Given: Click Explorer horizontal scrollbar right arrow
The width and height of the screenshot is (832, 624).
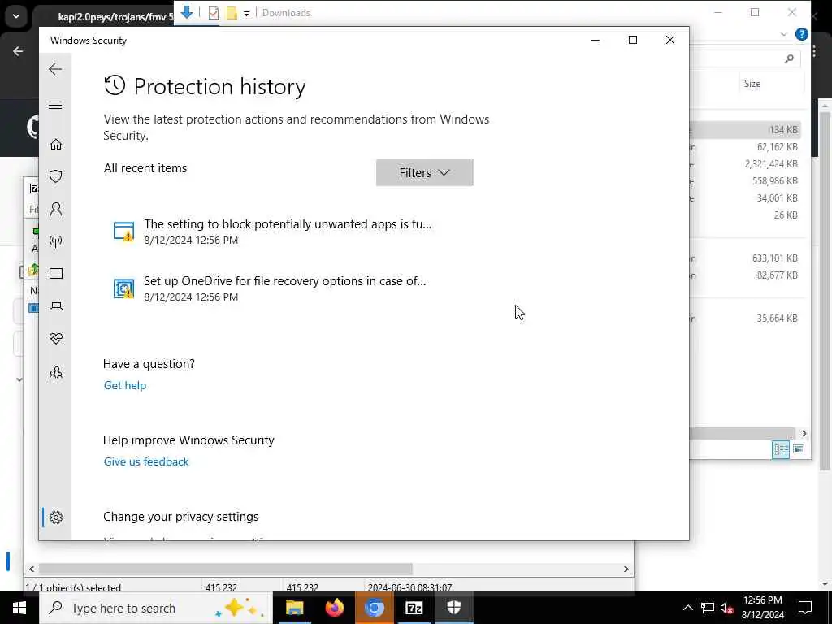Looking at the screenshot, I should point(804,434).
